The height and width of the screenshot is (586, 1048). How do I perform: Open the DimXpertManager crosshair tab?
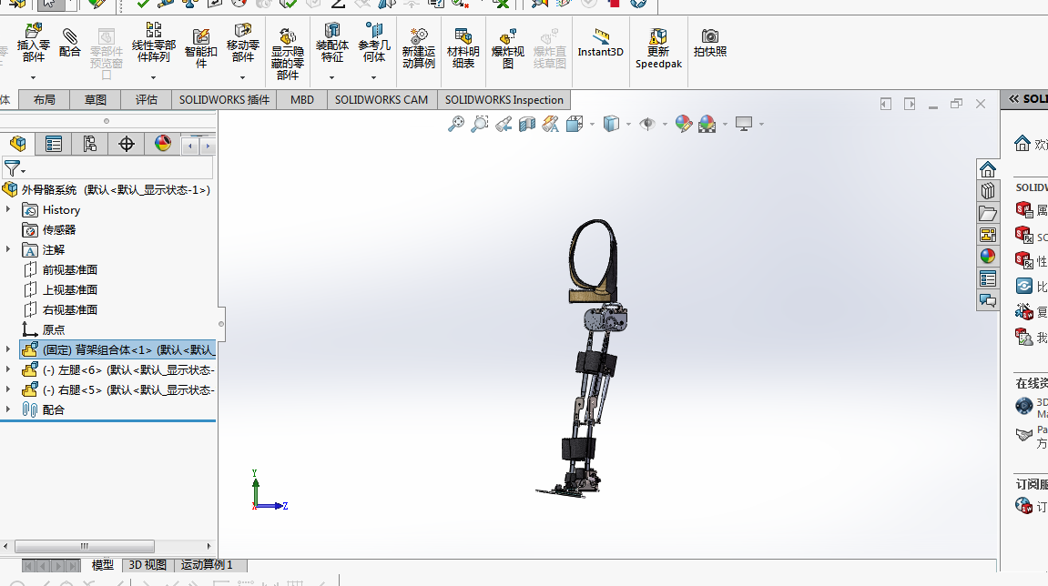127,144
